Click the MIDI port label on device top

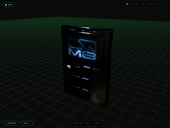click(x=94, y=32)
